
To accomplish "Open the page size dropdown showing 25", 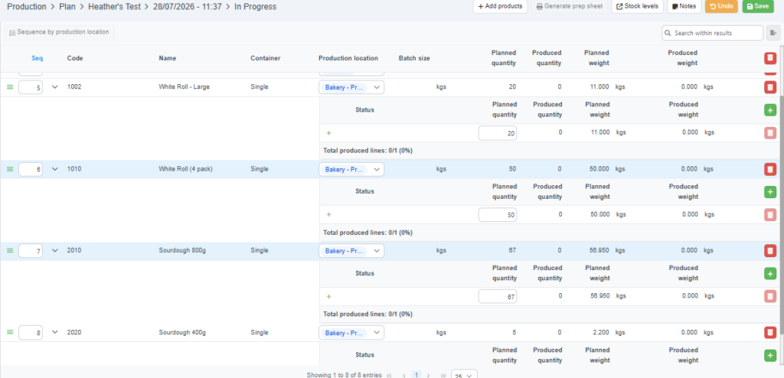I will click(x=464, y=375).
